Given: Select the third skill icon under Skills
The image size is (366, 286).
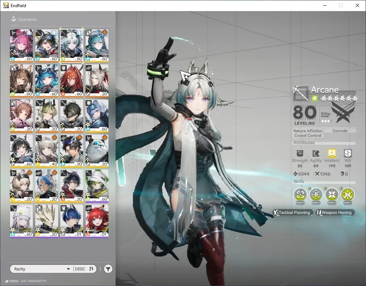Looking at the screenshot, I should pos(332,194).
